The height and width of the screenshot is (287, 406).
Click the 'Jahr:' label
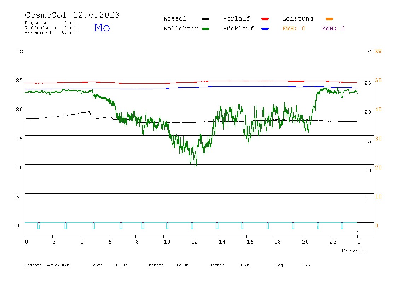97,265
